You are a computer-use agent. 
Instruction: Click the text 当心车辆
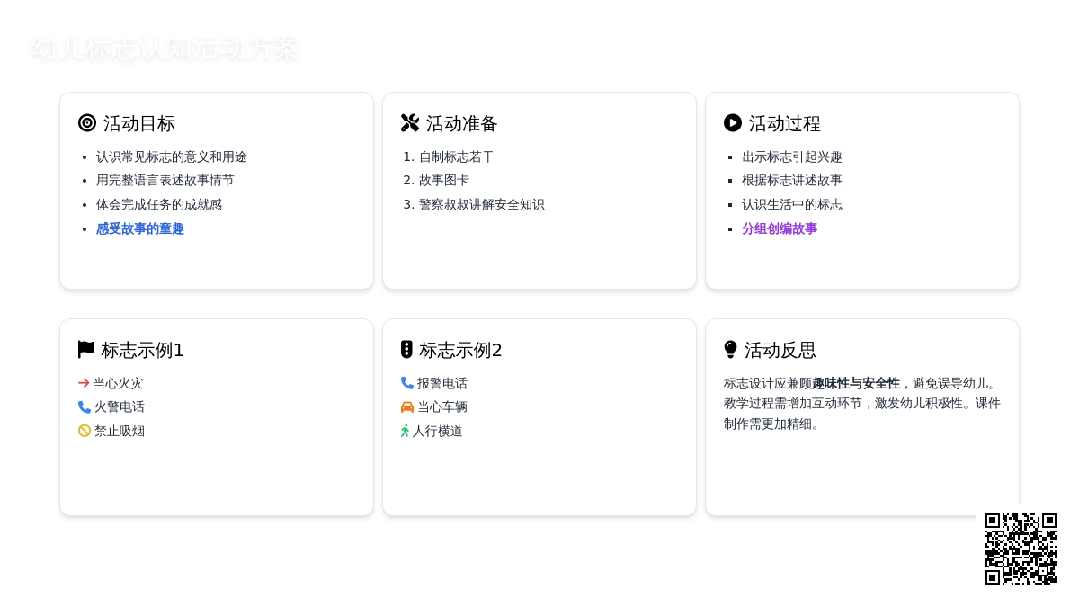pyautogui.click(x=442, y=407)
